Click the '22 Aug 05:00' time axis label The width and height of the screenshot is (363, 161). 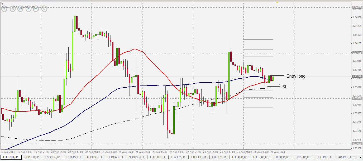[x=160, y=152]
